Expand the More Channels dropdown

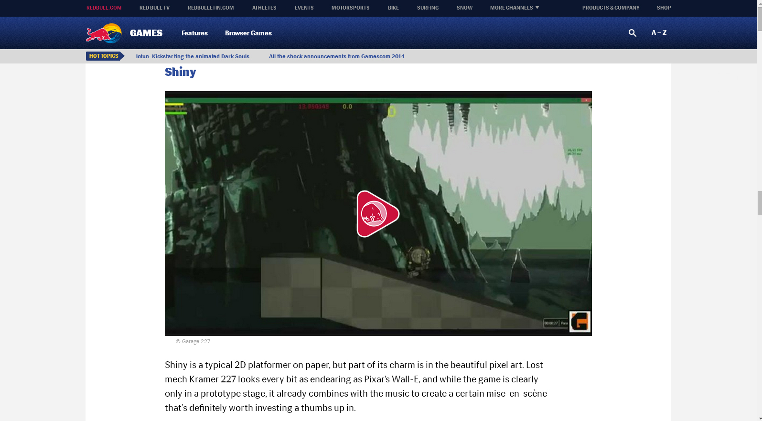click(x=515, y=8)
